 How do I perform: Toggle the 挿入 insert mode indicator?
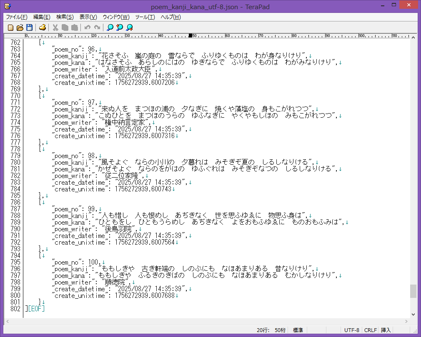click(386, 330)
